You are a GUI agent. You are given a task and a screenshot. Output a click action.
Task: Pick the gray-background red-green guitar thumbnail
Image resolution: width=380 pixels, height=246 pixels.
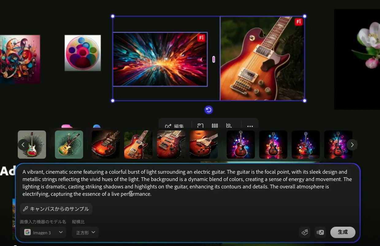point(32,145)
